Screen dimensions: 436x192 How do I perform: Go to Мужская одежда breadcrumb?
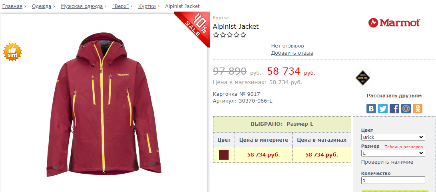82,6
